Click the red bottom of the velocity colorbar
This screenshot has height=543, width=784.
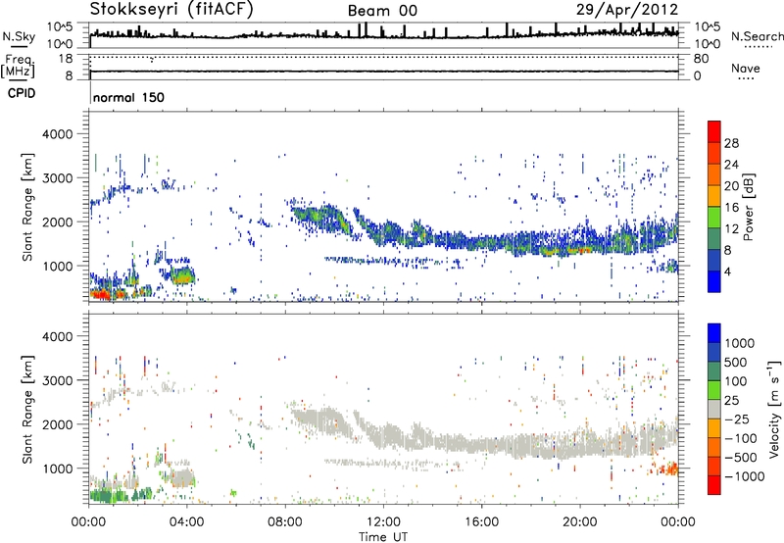pos(714,484)
